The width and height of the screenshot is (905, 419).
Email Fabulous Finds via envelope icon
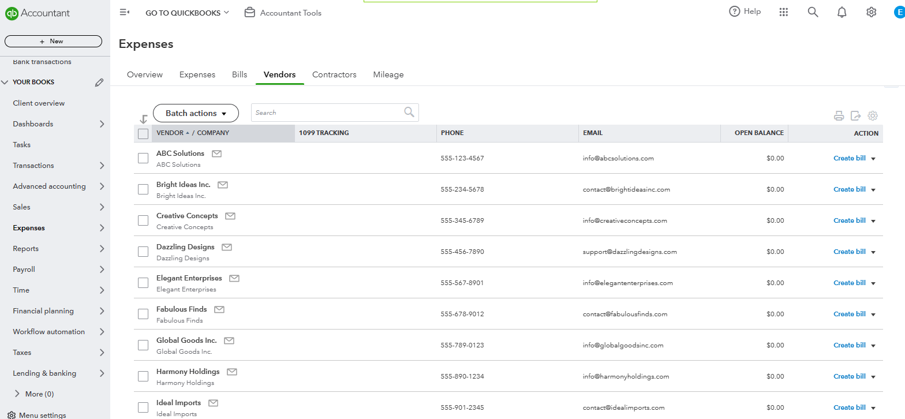pos(219,309)
